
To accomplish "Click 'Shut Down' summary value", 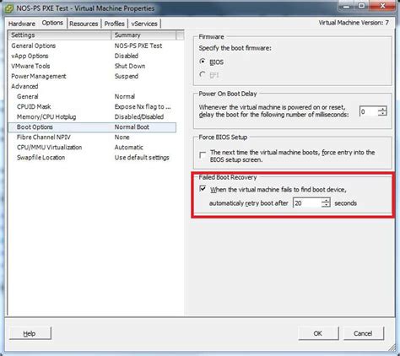I will tap(130, 66).
